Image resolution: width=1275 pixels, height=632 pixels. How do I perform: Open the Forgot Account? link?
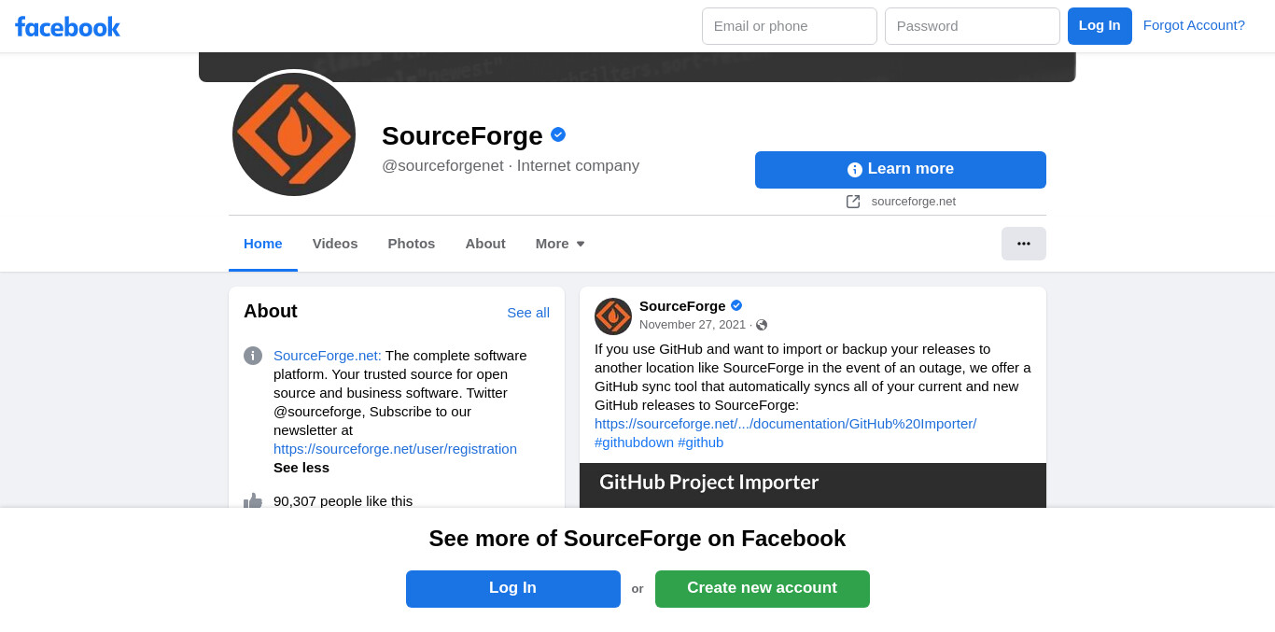point(1194,25)
